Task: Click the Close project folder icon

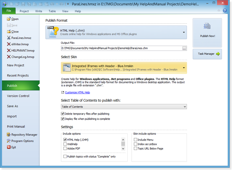Action: (9, 32)
